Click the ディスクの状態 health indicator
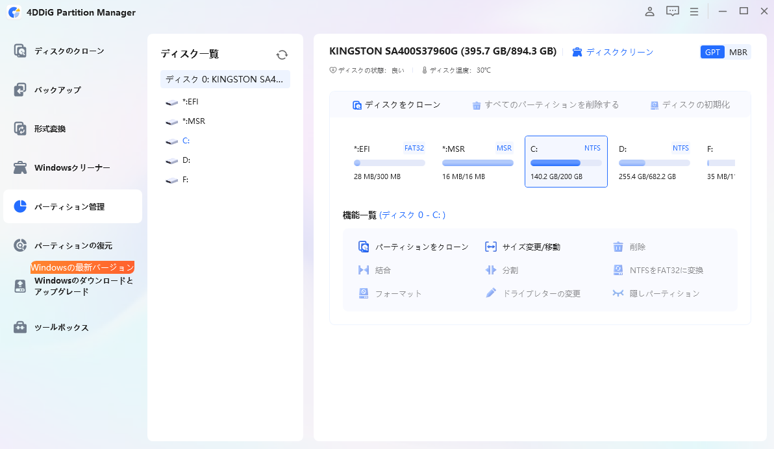Image resolution: width=774 pixels, height=449 pixels. point(367,71)
